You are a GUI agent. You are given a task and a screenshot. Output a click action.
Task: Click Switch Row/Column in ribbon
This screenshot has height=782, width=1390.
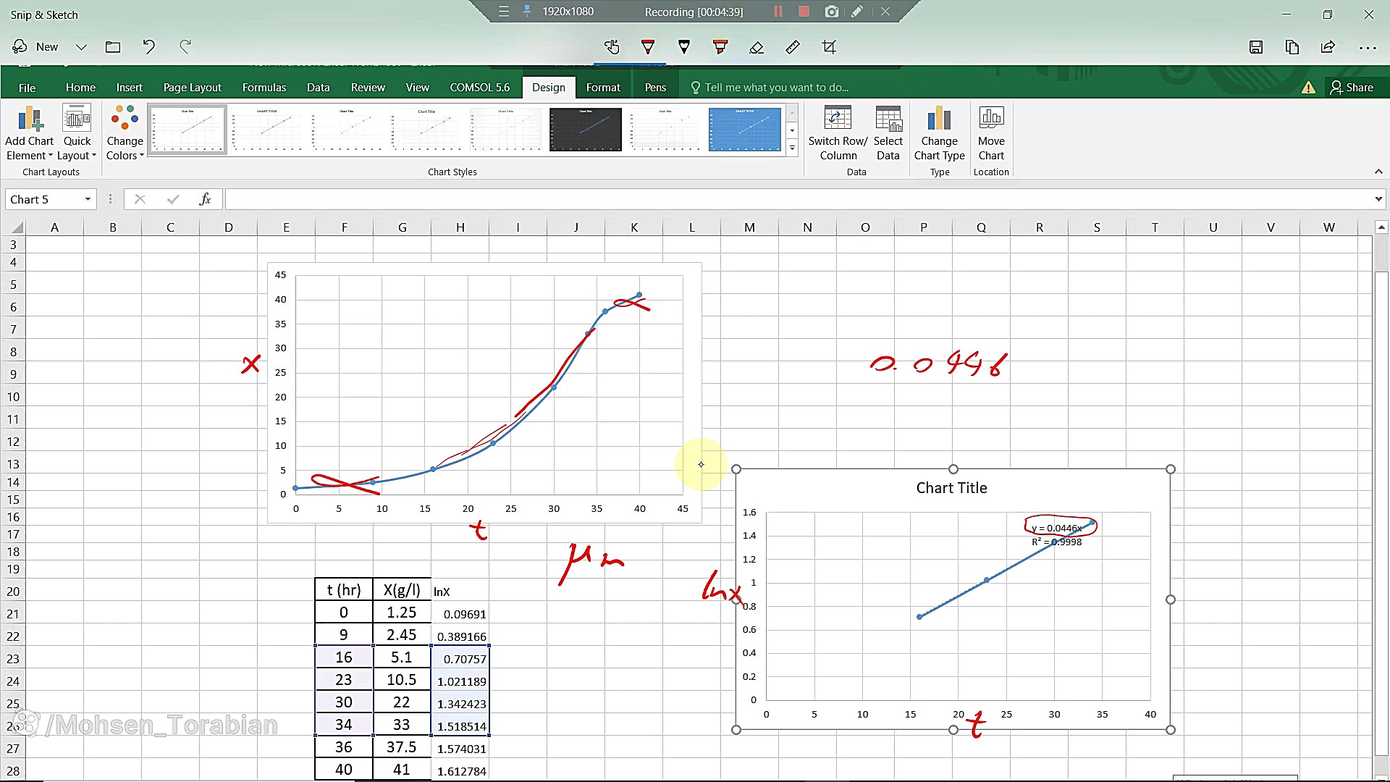(x=838, y=134)
